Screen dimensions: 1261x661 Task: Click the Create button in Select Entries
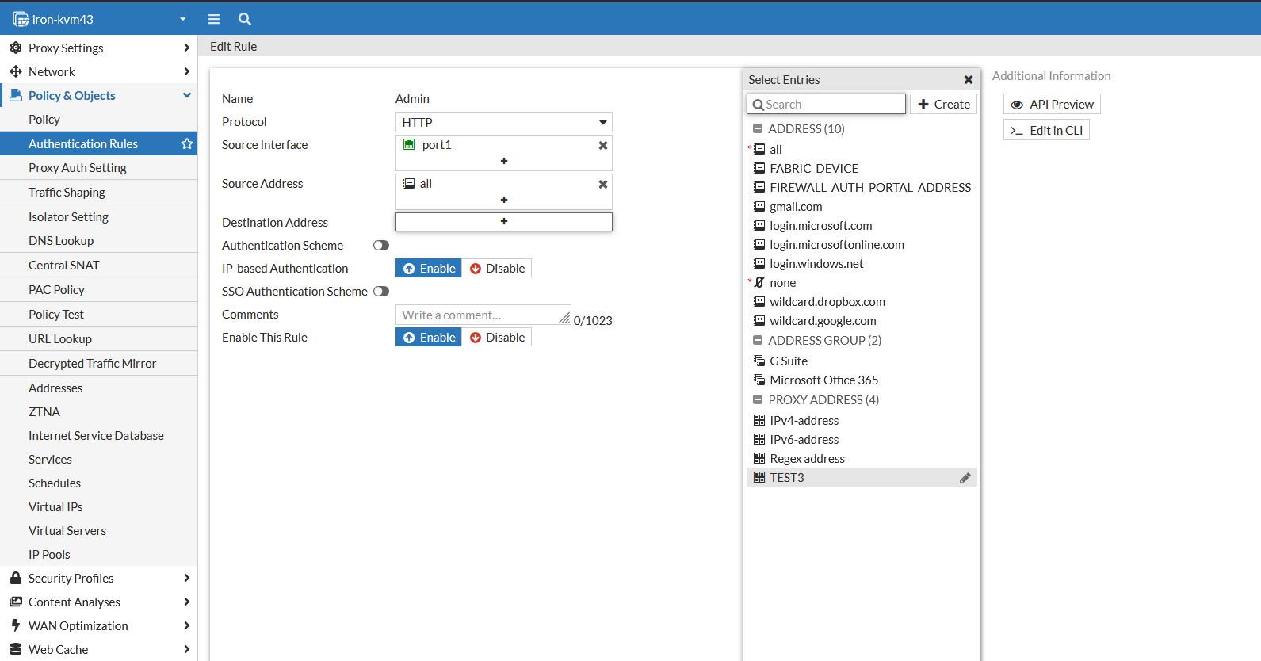(x=943, y=105)
